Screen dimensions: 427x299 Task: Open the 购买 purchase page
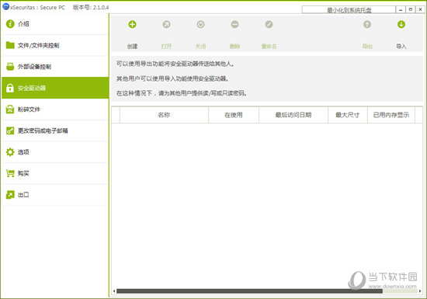pos(55,173)
